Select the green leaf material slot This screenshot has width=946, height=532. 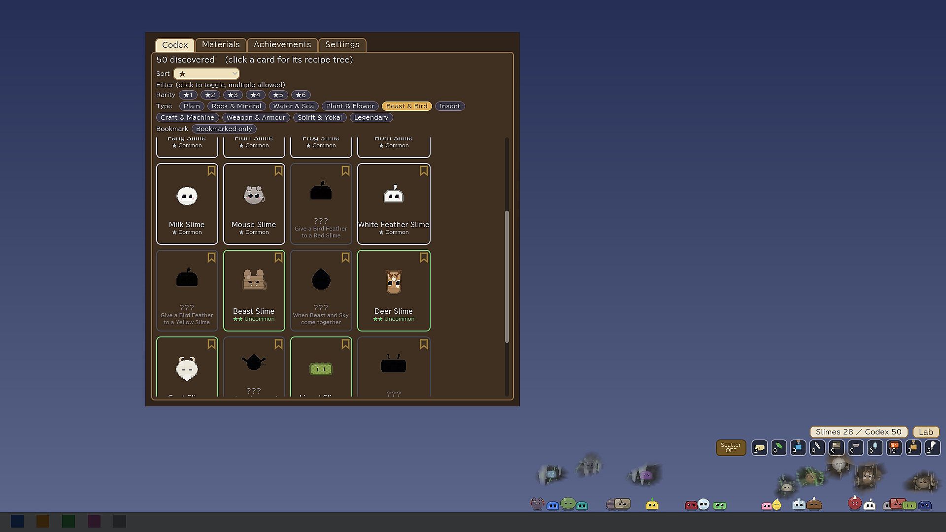coord(778,448)
